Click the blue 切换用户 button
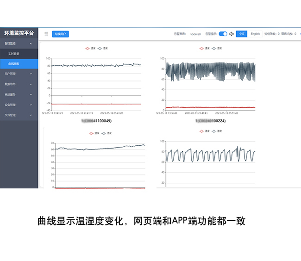The height and width of the screenshot is (261, 301). pos(61,34)
